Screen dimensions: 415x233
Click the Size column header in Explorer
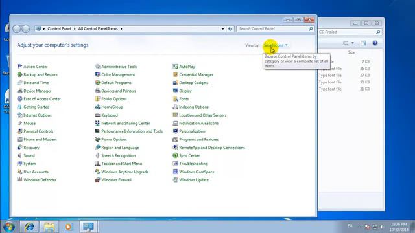click(351, 52)
